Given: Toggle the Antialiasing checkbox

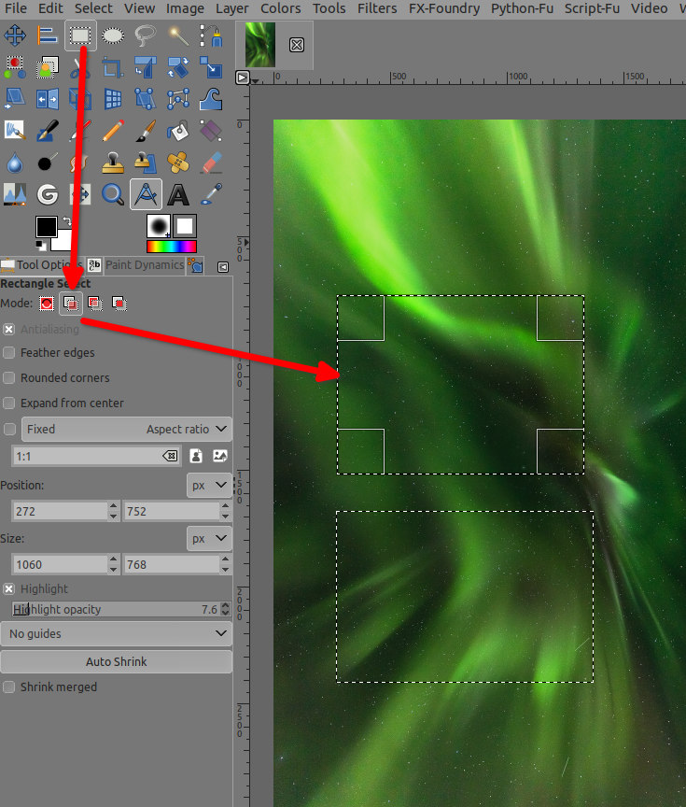Looking at the screenshot, I should click(x=8, y=330).
